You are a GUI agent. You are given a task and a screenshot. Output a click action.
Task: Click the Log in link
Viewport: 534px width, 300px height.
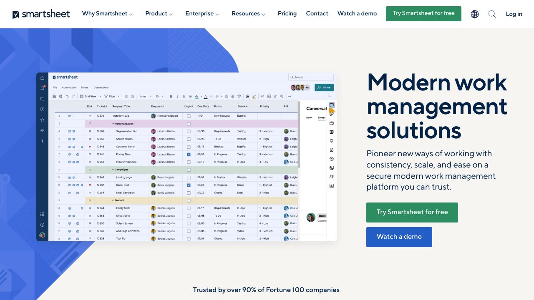514,14
